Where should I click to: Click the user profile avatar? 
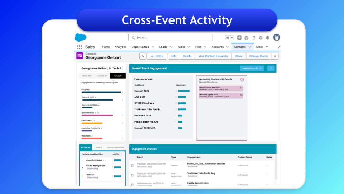click(x=277, y=37)
